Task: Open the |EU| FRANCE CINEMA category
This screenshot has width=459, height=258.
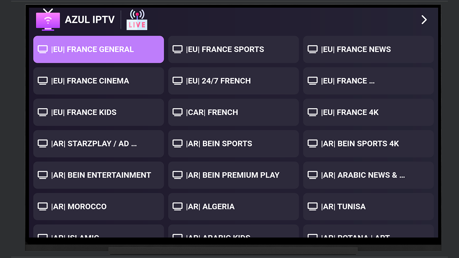Action: coord(98,81)
